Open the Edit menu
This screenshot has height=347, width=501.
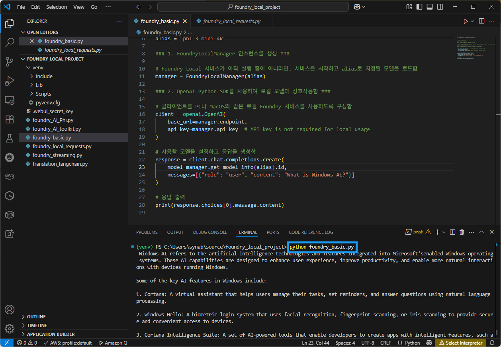(35, 7)
